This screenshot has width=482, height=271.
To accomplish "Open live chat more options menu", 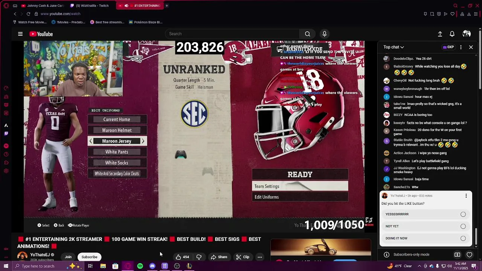I will [x=461, y=47].
